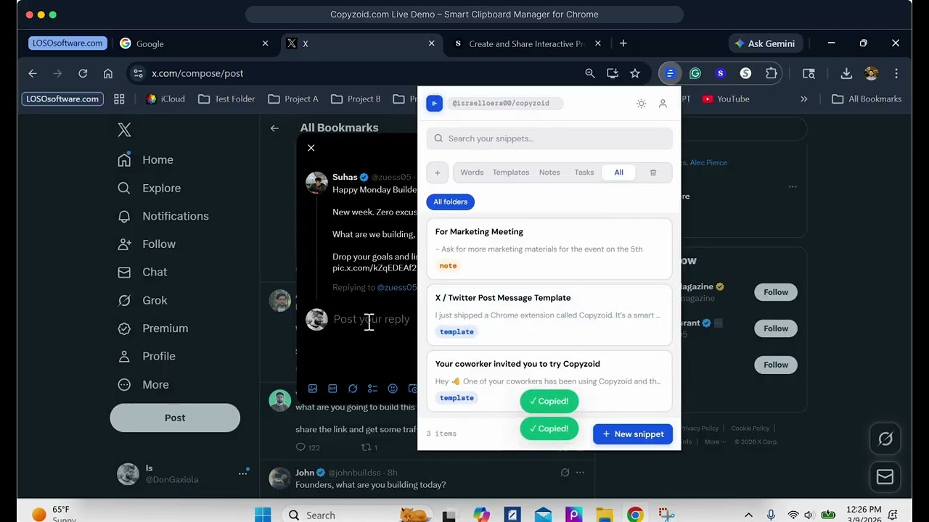Viewport: 929px width, 522px height.
Task: Select the Templates filter tab
Action: [511, 173]
